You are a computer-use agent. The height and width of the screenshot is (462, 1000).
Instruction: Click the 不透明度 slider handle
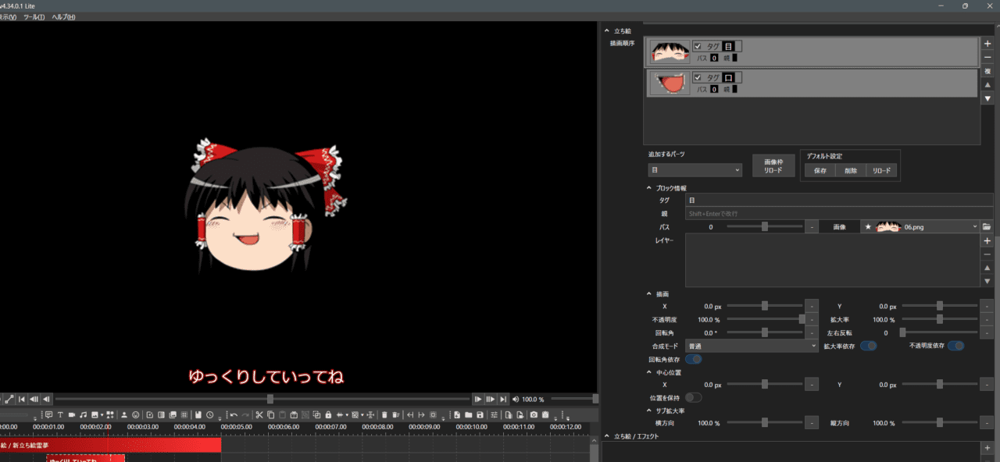[x=802, y=319]
